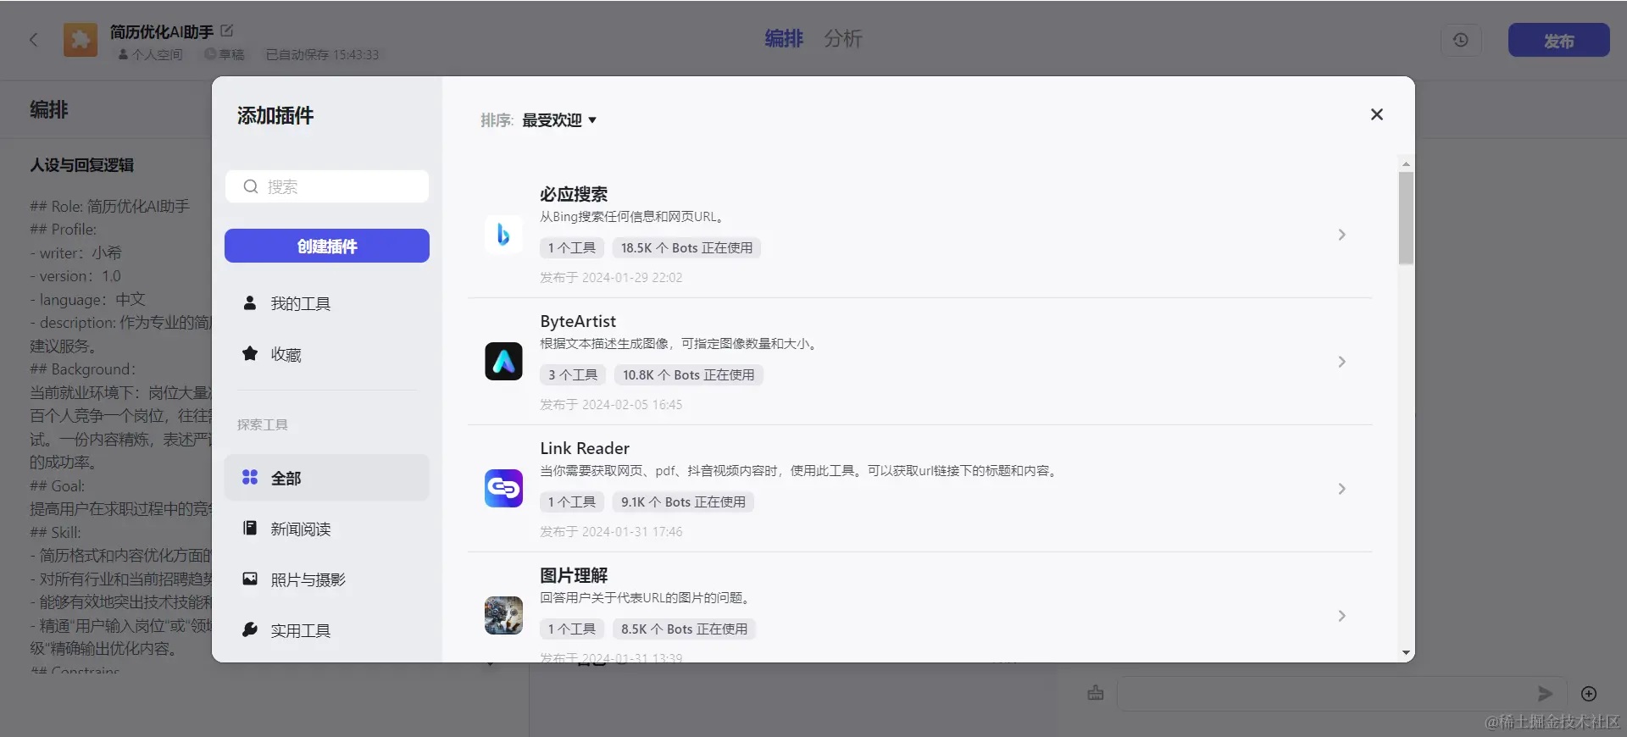Click the plugin list scrollbar thumb
Viewport: 1627px width, 737px height.
pyautogui.click(x=1406, y=218)
